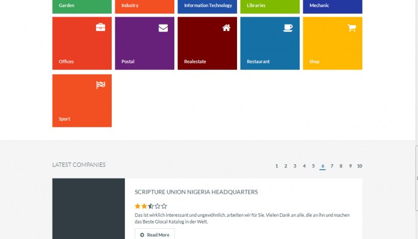Go to page 4 of Latest Companies
The height and width of the screenshot is (239, 418).
tap(304, 166)
